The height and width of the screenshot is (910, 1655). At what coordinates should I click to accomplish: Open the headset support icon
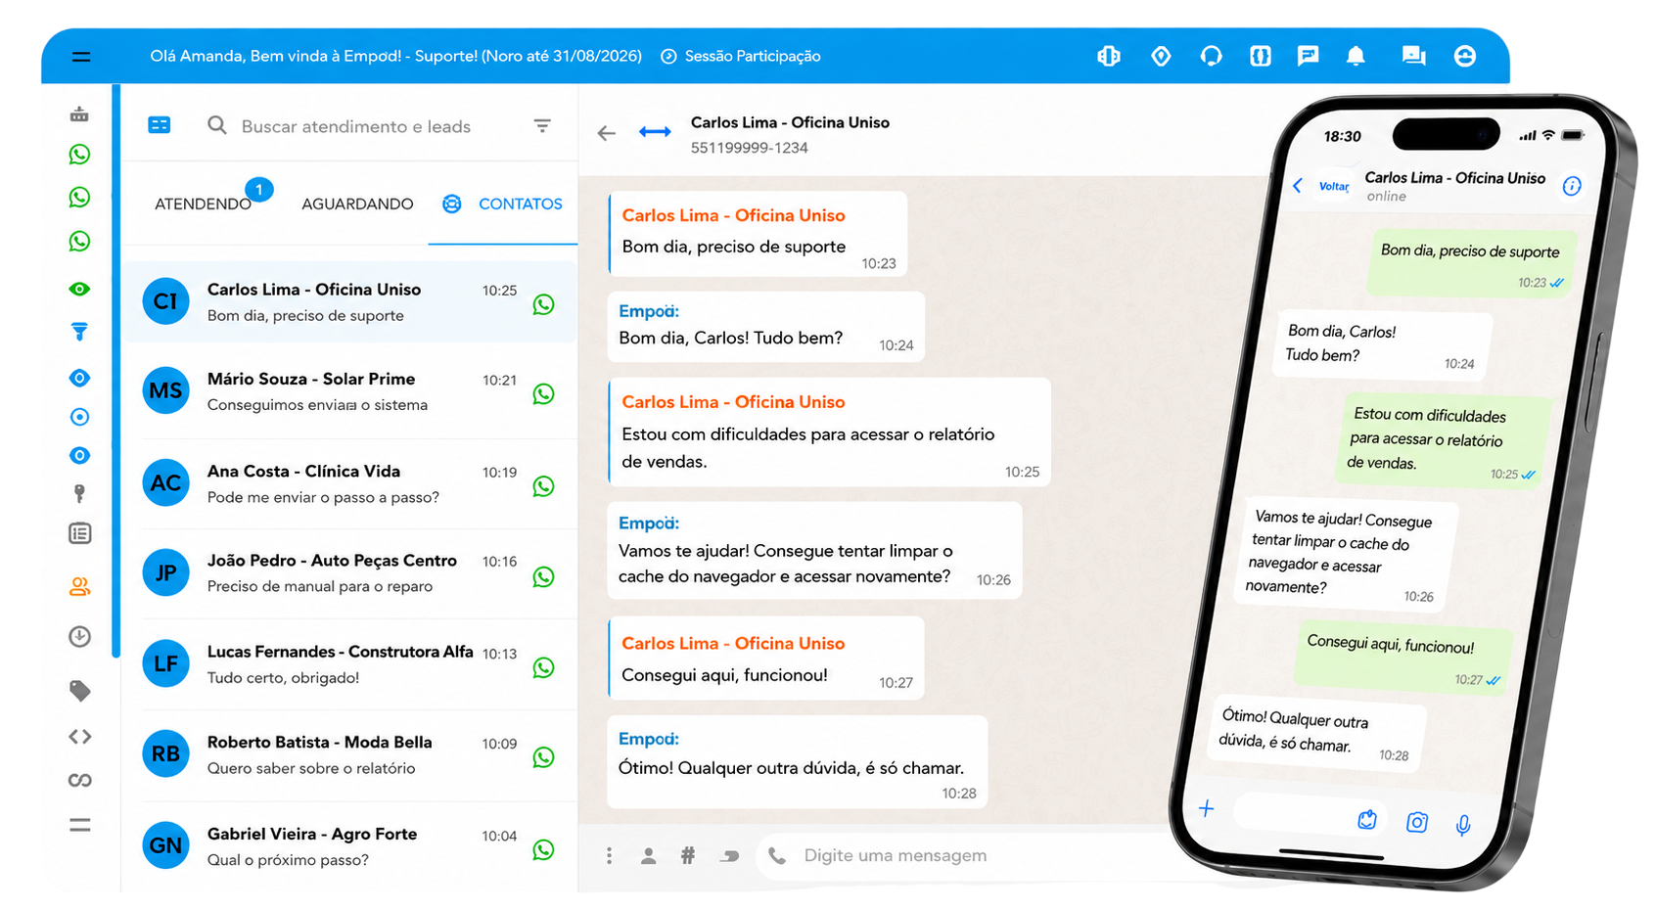[x=1211, y=56]
